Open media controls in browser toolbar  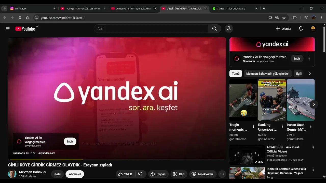point(306,18)
